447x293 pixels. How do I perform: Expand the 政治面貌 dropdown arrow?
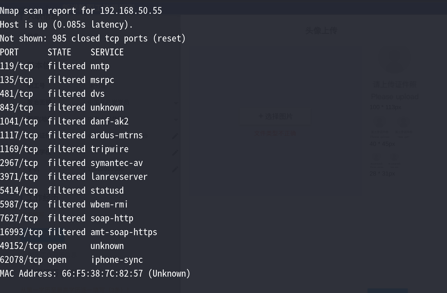tap(176, 103)
